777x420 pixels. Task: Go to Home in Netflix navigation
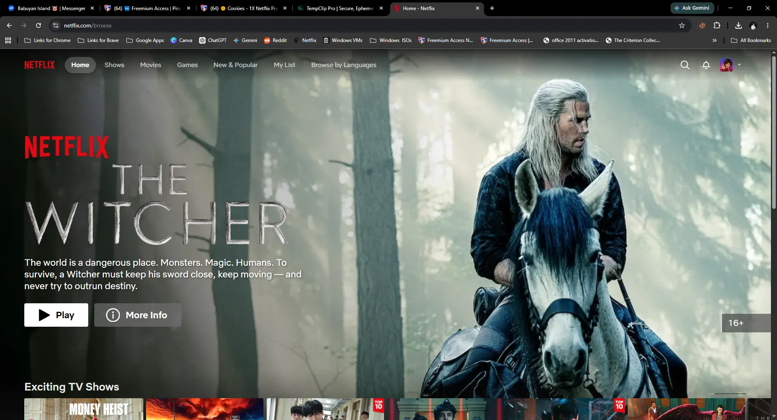(x=80, y=65)
